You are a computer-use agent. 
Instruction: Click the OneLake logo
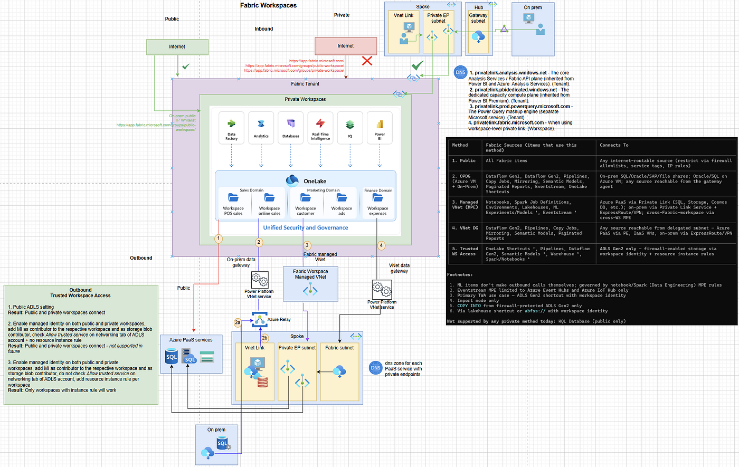click(292, 181)
